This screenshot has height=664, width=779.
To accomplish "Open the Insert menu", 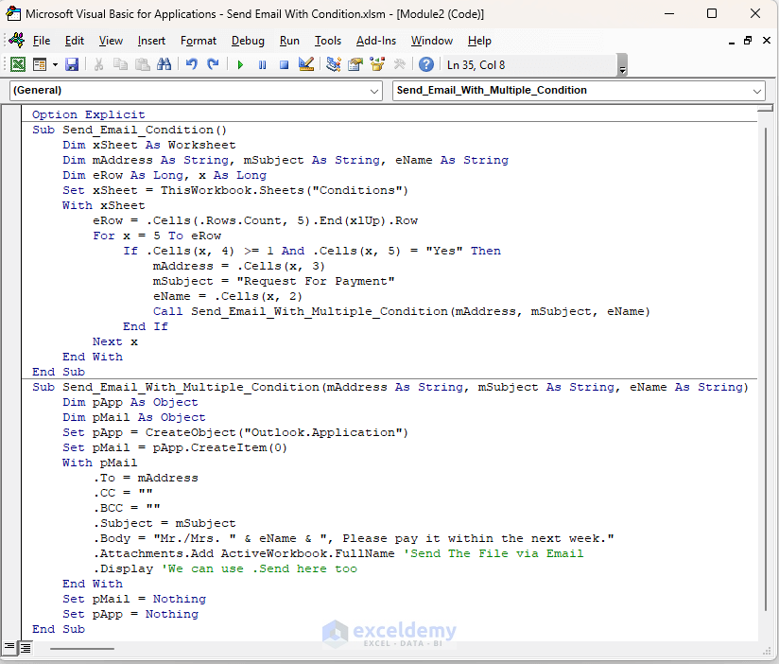I will coord(151,41).
